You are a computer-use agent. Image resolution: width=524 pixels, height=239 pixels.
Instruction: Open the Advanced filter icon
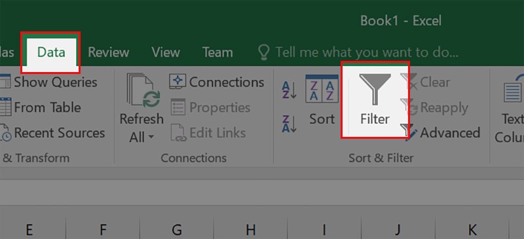click(409, 133)
